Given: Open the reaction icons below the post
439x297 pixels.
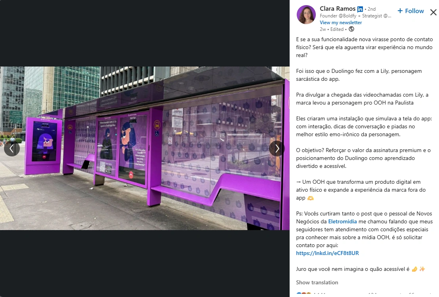Looking at the screenshot, I should [x=303, y=294].
